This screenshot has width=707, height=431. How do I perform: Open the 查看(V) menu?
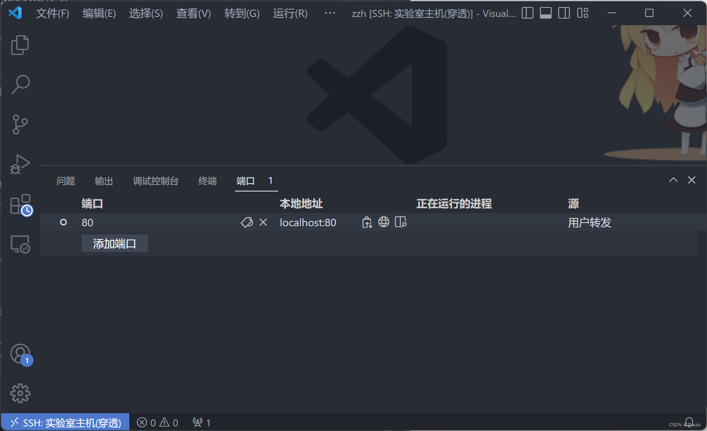coord(194,13)
